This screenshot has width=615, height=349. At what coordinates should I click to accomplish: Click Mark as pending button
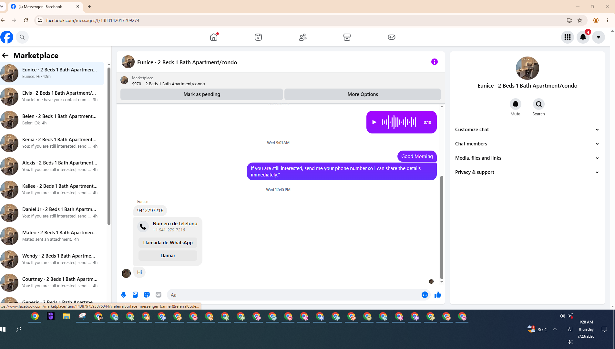[x=202, y=94]
